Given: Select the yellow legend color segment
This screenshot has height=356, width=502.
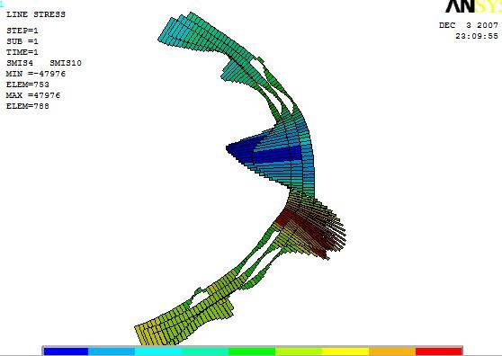Looking at the screenshot, I should [x=345, y=352].
